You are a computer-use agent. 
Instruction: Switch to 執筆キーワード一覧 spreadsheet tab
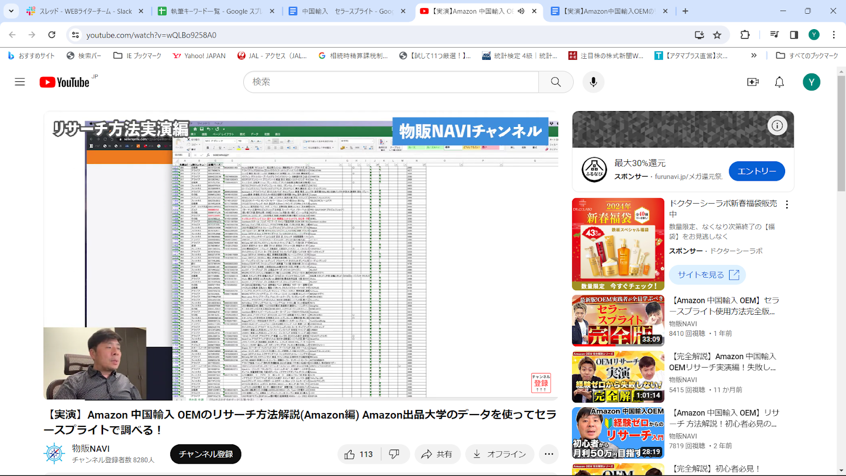[x=215, y=11]
